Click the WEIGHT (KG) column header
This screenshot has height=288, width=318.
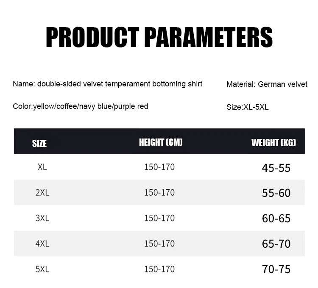[x=273, y=142]
